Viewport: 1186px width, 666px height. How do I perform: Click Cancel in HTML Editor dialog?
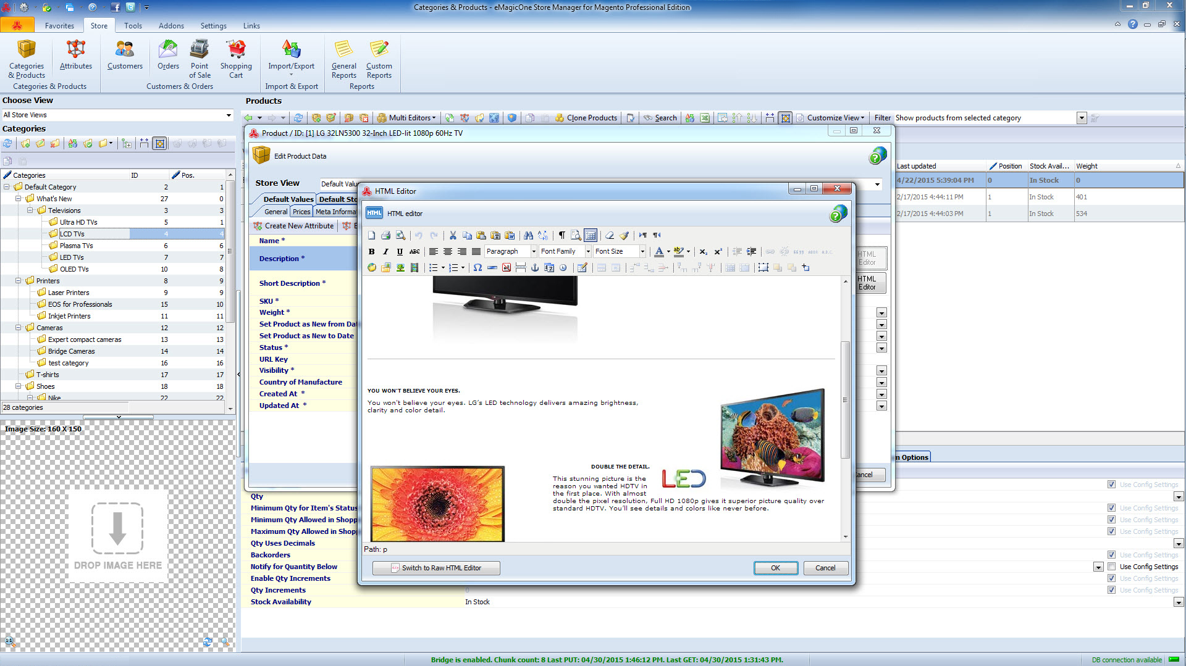(x=825, y=568)
